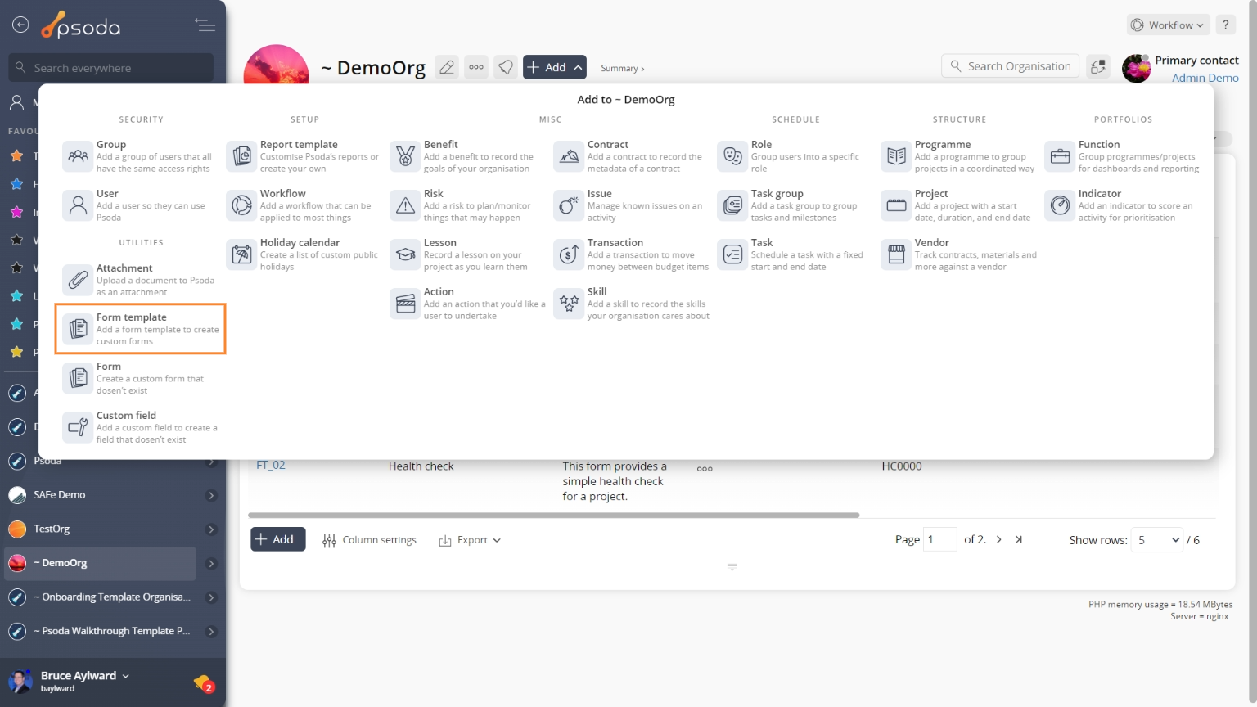Click the Contract icon
Image resolution: width=1257 pixels, height=707 pixels.
click(x=569, y=156)
